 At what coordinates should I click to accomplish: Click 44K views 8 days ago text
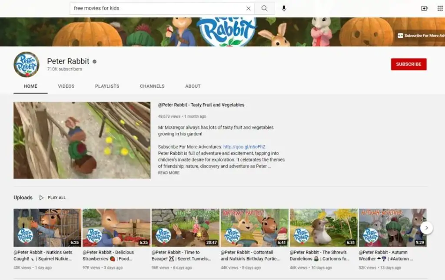(x=241, y=267)
